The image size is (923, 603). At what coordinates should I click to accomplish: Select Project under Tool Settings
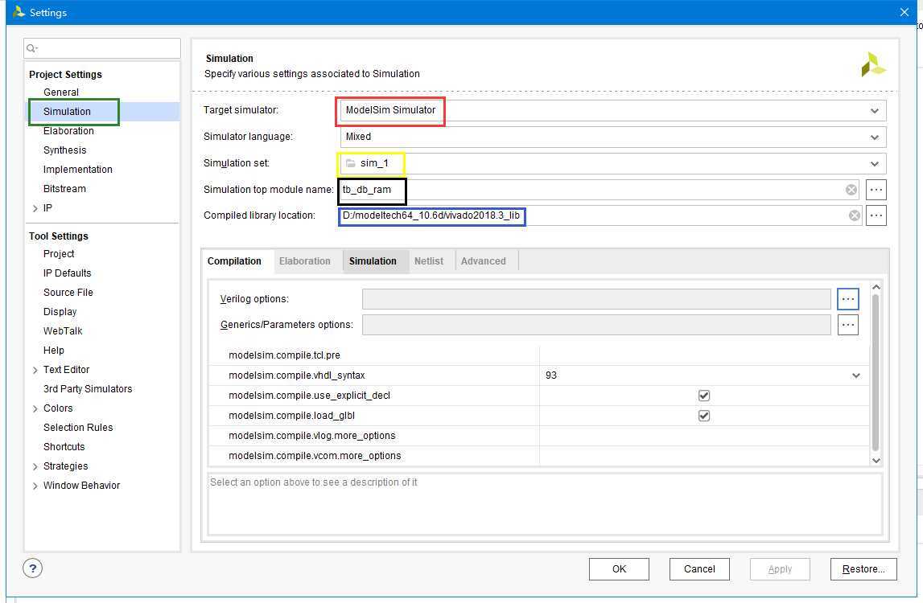point(59,254)
